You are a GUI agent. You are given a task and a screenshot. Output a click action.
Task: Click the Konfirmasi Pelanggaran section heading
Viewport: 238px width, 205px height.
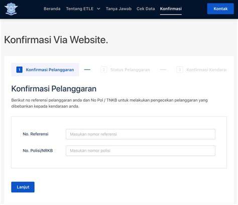[54, 89]
